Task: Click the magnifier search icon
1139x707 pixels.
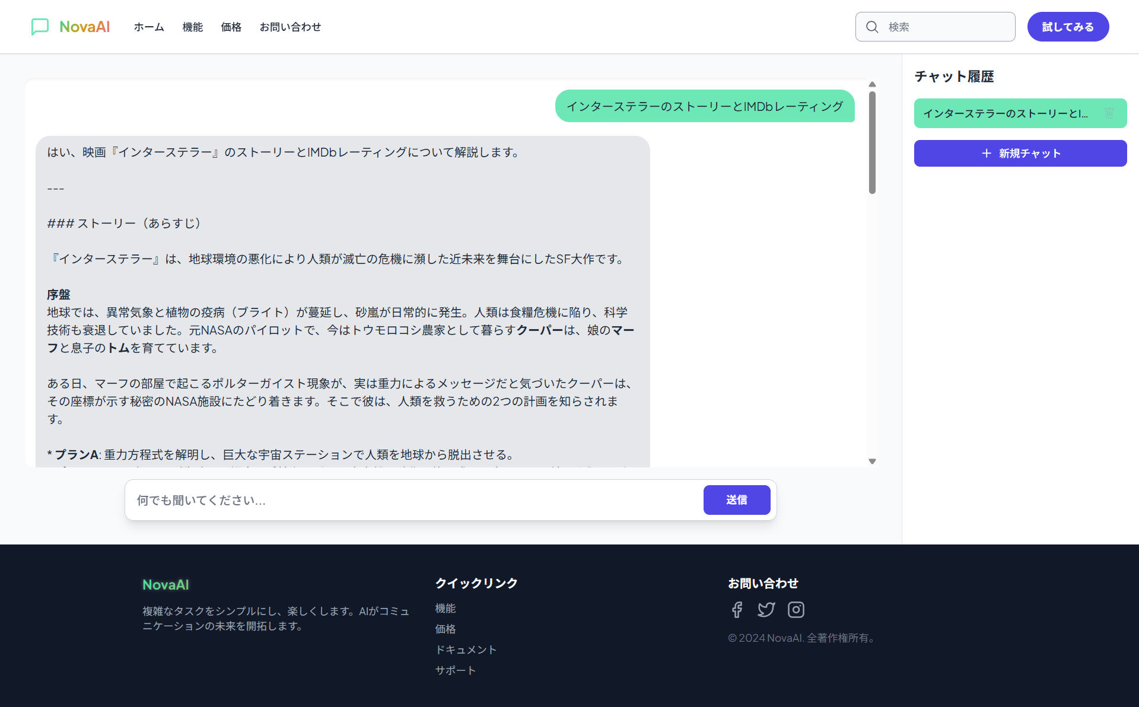Action: [x=872, y=27]
